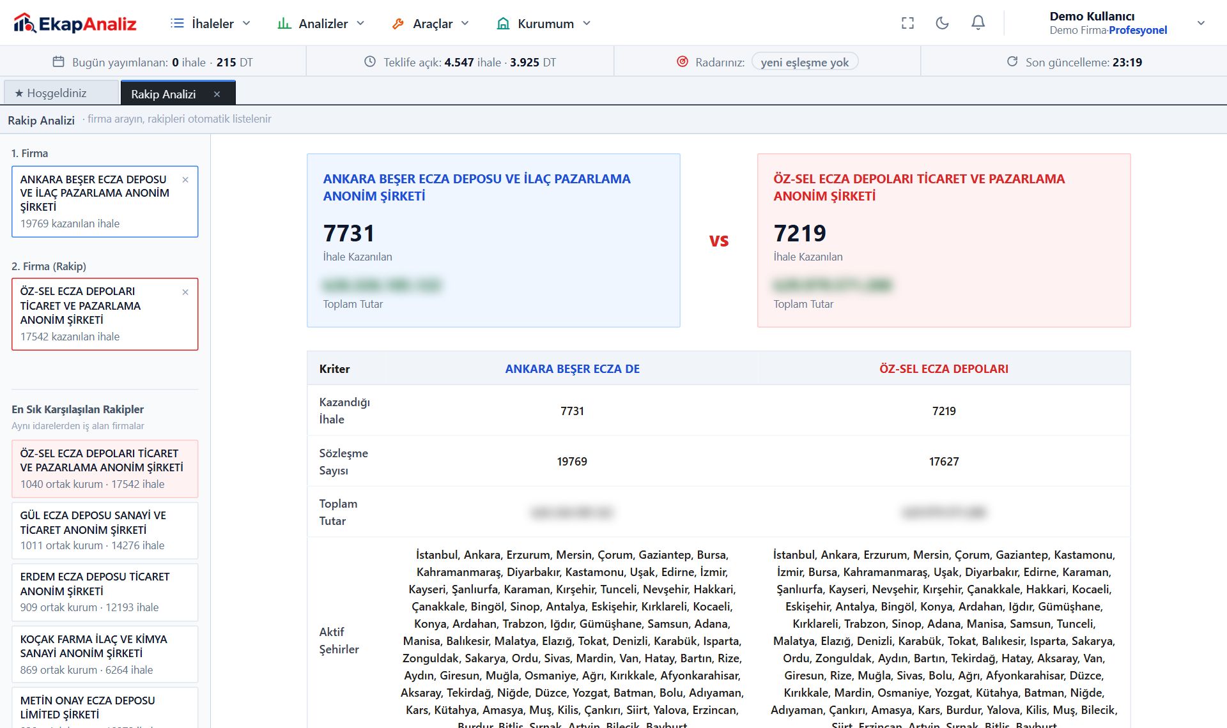Expand the İhaleler dropdown chevron
This screenshot has height=728, width=1227.
[246, 24]
